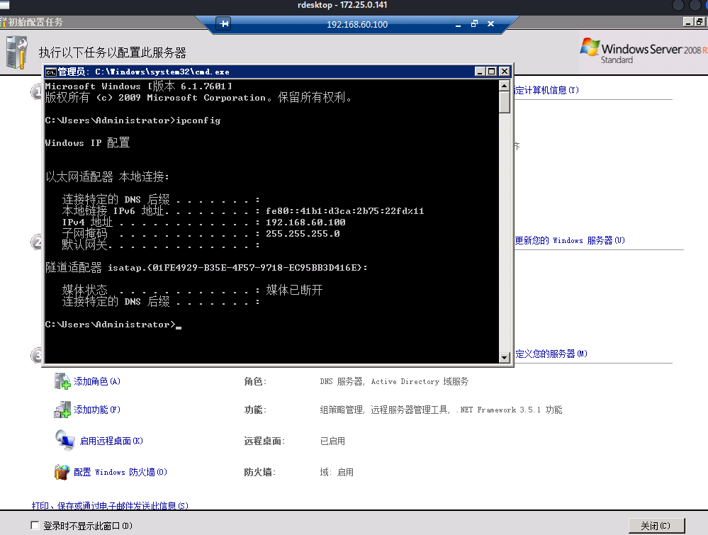Click the rdesktop outer window title
This screenshot has height=535, width=708.
pyautogui.click(x=342, y=5)
